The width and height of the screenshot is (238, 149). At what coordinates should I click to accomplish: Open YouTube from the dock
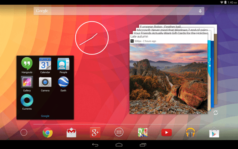[x=167, y=133]
